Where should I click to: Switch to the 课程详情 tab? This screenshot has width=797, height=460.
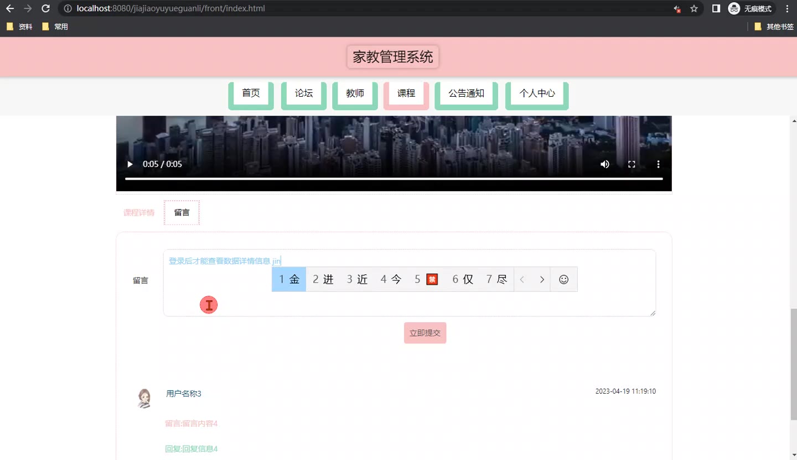click(139, 213)
